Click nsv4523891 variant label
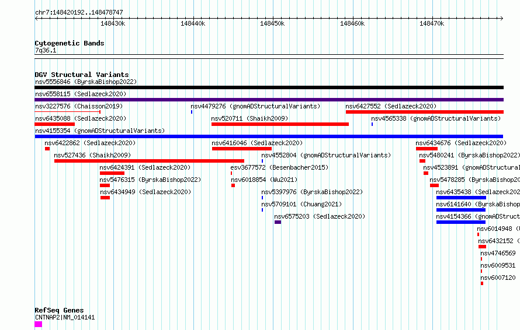Viewport: 520px width, 330px height. point(472,167)
